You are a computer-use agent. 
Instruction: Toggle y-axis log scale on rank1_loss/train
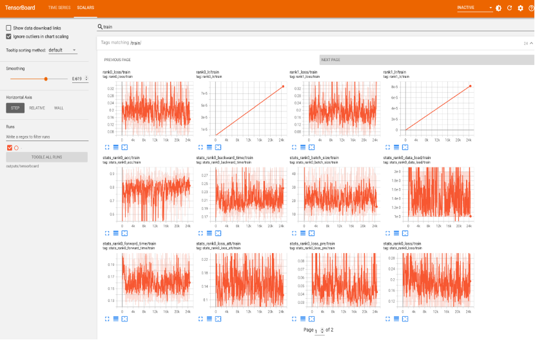coord(303,147)
